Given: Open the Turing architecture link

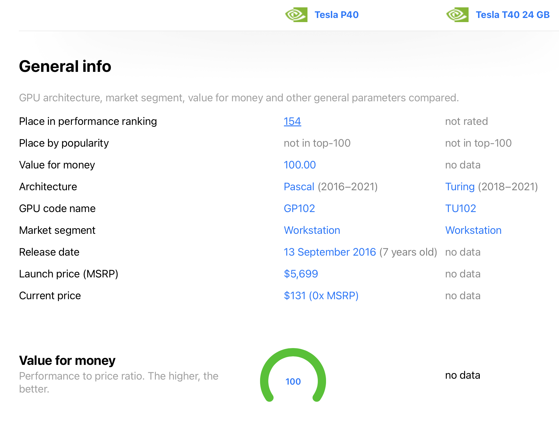Looking at the screenshot, I should (x=460, y=187).
